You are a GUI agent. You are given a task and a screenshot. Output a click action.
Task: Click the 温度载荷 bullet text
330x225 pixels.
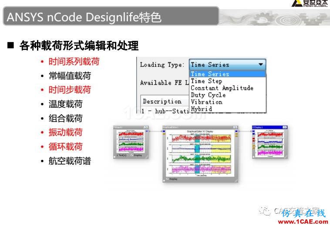pos(66,104)
